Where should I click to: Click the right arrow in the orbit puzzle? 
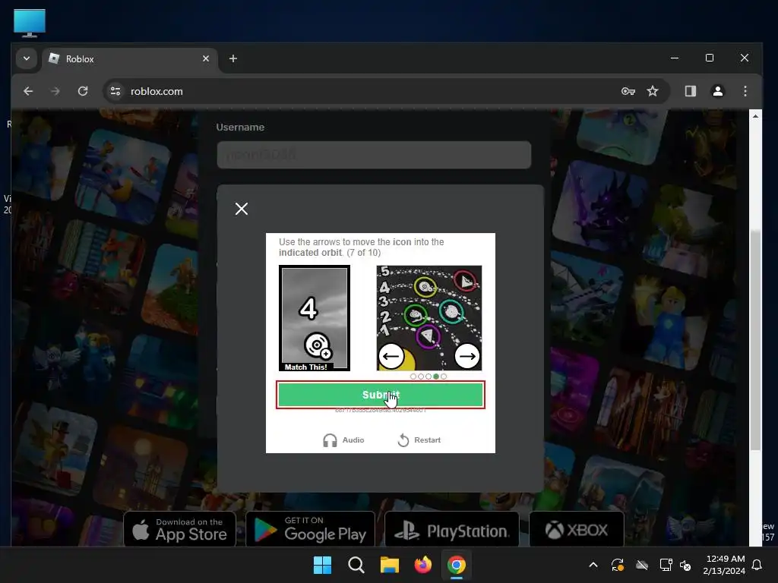(467, 356)
